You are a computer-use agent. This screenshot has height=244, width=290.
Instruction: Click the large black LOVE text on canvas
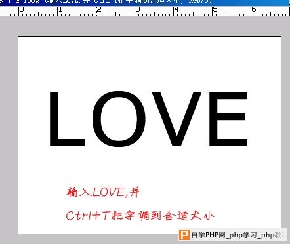click(148, 119)
